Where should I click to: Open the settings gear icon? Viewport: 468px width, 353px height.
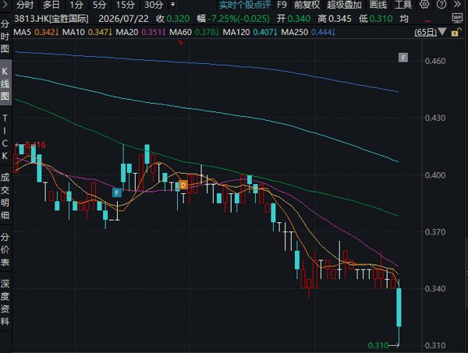point(424,5)
